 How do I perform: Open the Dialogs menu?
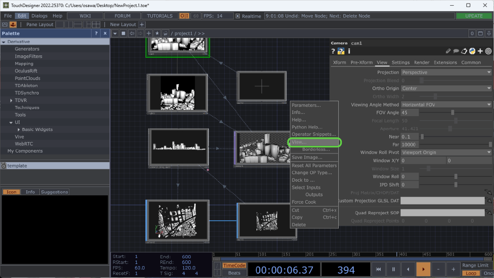pos(40,16)
